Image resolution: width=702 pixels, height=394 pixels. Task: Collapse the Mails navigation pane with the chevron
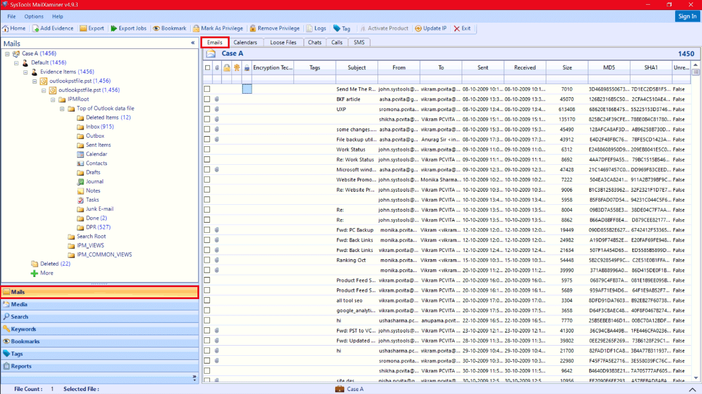(x=192, y=43)
